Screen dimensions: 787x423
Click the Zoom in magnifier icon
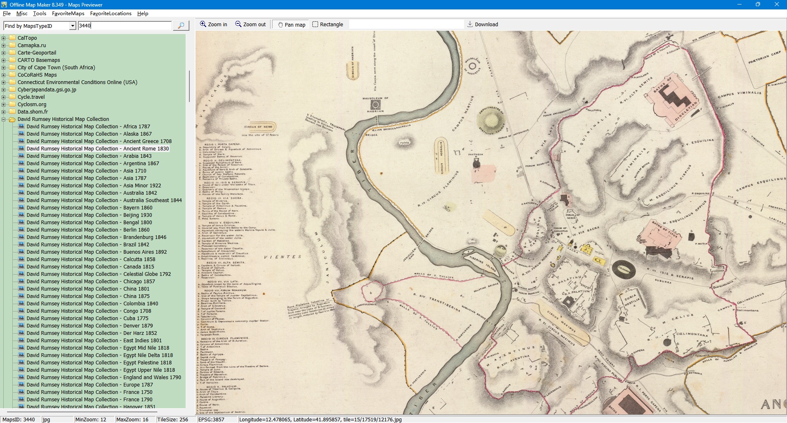(203, 24)
